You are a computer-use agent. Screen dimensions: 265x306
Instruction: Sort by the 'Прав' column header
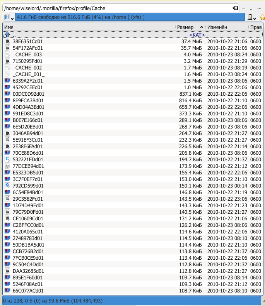(256, 27)
